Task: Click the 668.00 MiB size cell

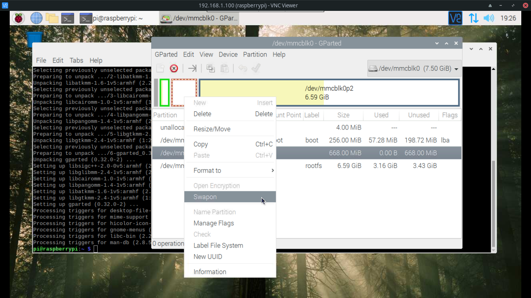Action: click(345, 153)
